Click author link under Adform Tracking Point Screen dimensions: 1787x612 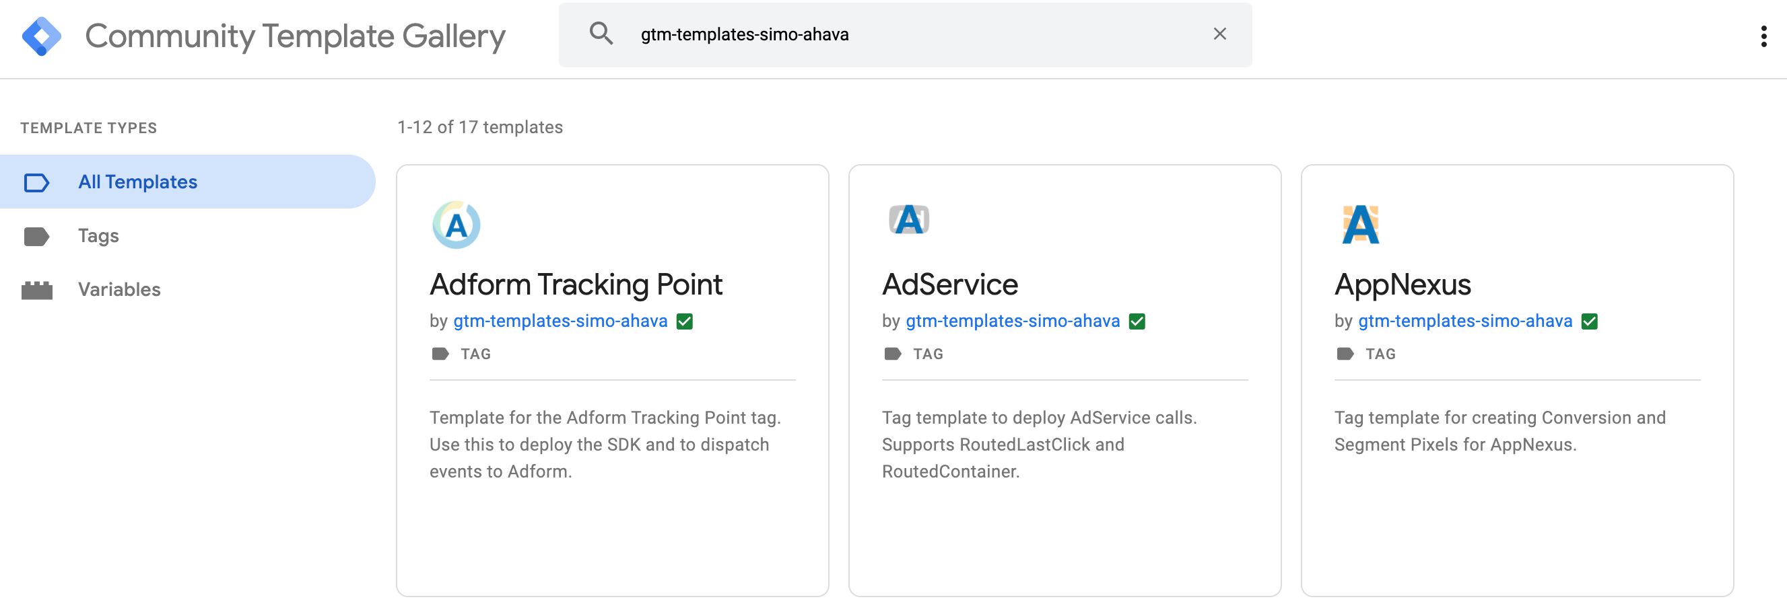(560, 321)
